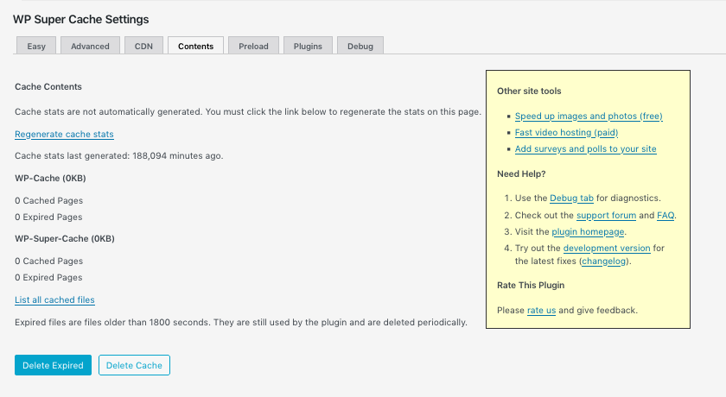Viewport: 726px width, 397px height.
Task: Click 0 Cached Pages under WP-Cache
Action: [48, 200]
